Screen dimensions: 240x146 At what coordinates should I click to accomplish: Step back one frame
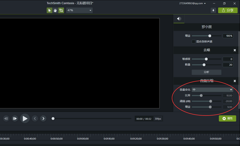[x=6, y=119]
